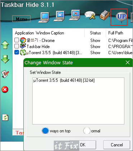Viewport: 133px width, 151px height.
Task: Click Show status in µTorrent row
Action: (x=95, y=53)
